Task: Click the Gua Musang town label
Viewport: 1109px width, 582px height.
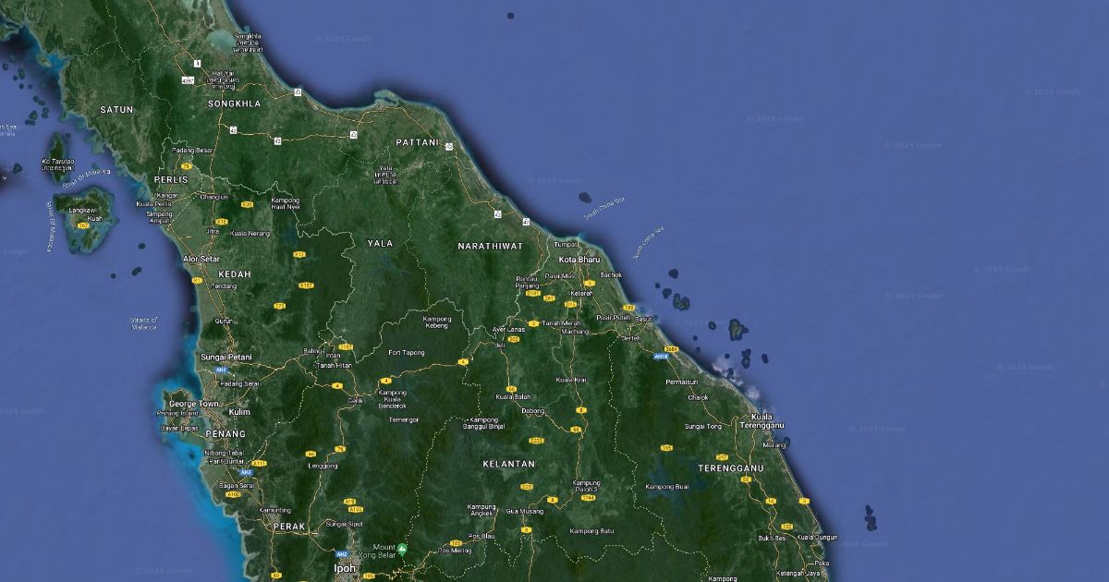Action: tap(524, 511)
